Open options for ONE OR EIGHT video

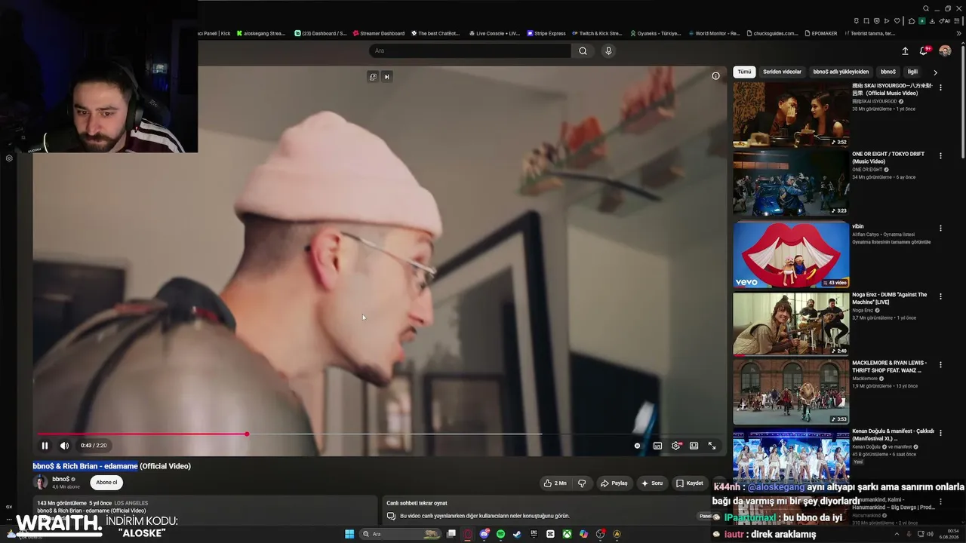click(x=940, y=156)
